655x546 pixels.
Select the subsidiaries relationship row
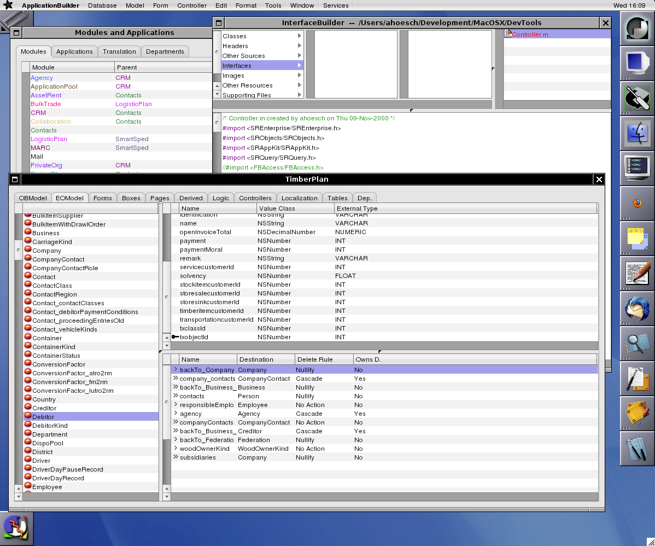(384, 457)
